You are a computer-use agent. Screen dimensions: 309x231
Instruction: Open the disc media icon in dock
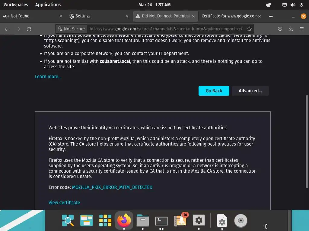(241, 220)
